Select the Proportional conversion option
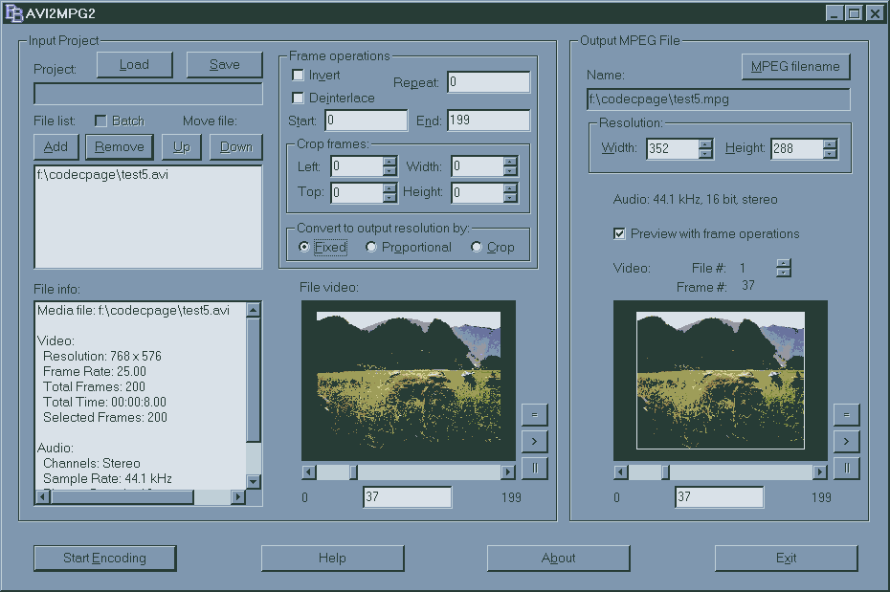Viewport: 890px width, 592px height. coord(371,247)
